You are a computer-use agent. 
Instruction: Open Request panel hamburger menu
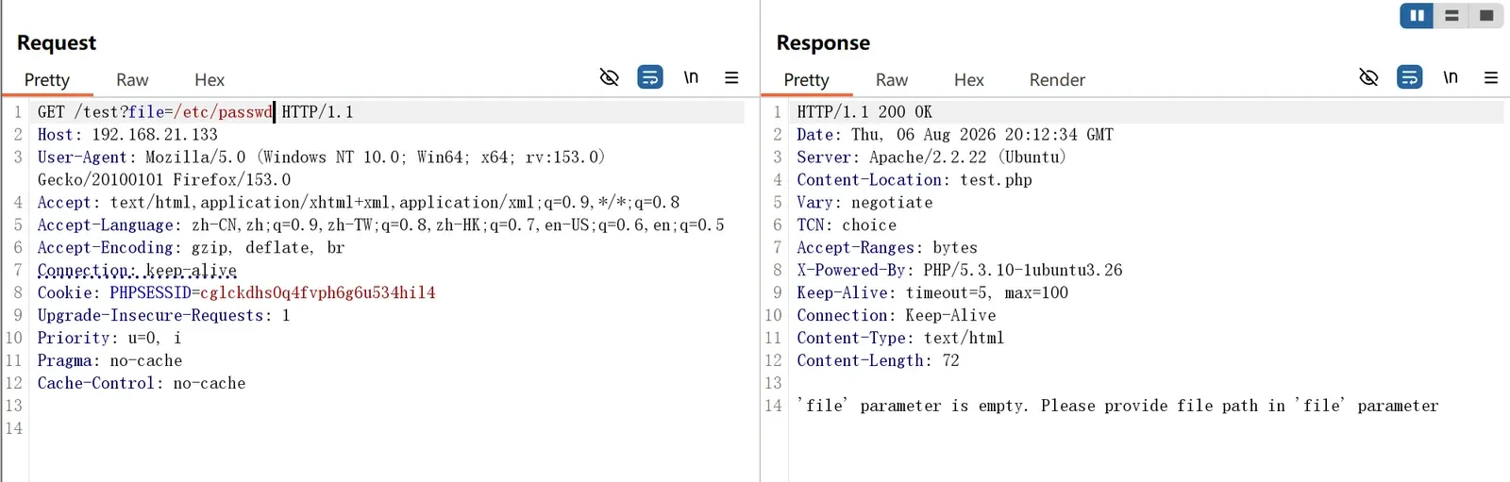(x=731, y=77)
